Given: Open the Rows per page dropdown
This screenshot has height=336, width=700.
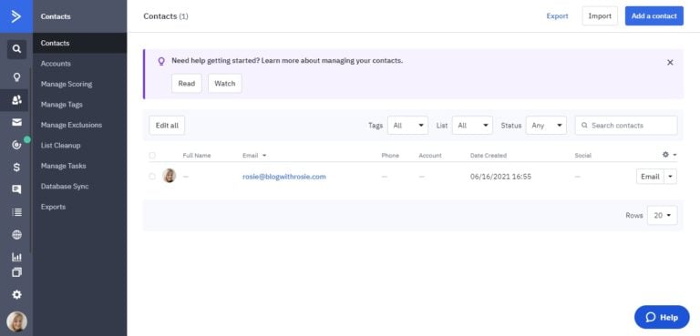Looking at the screenshot, I should point(662,215).
